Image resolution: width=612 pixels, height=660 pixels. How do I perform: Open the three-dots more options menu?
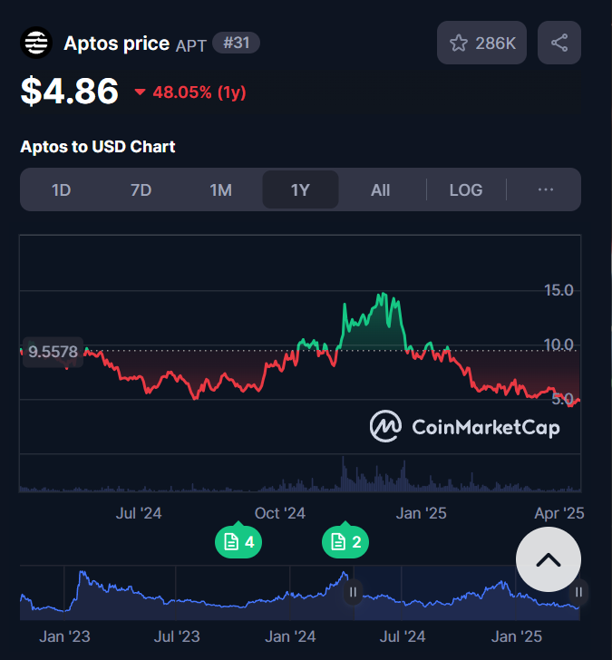point(546,189)
